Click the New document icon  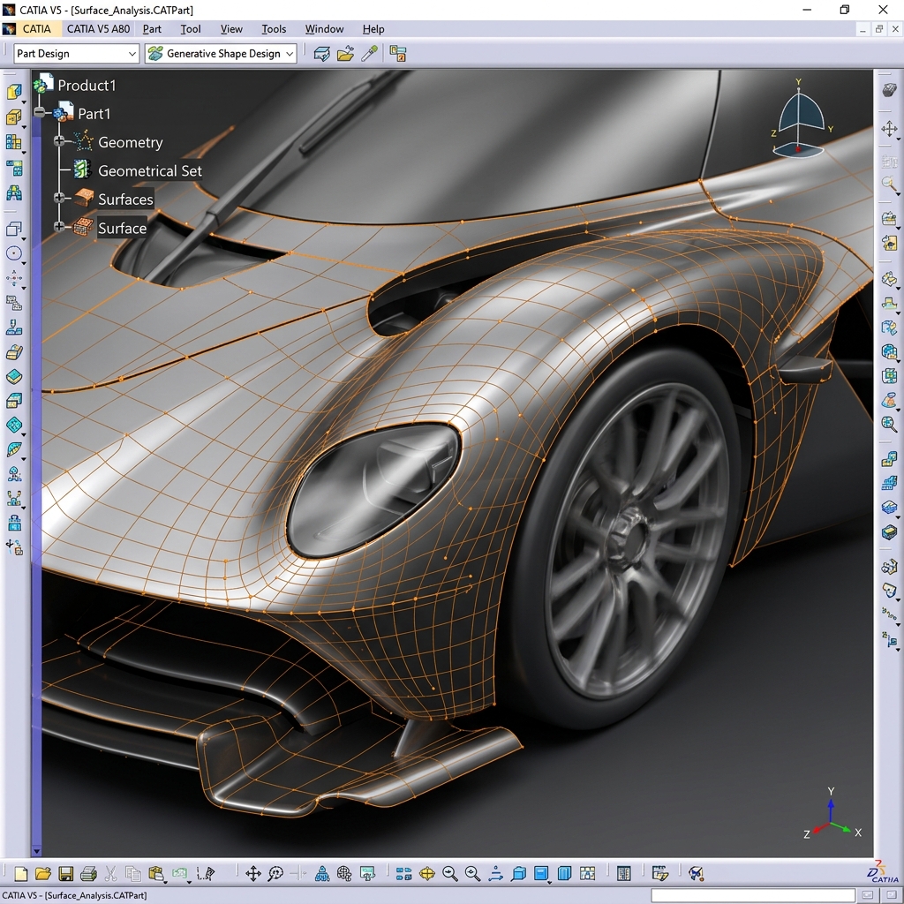click(21, 873)
